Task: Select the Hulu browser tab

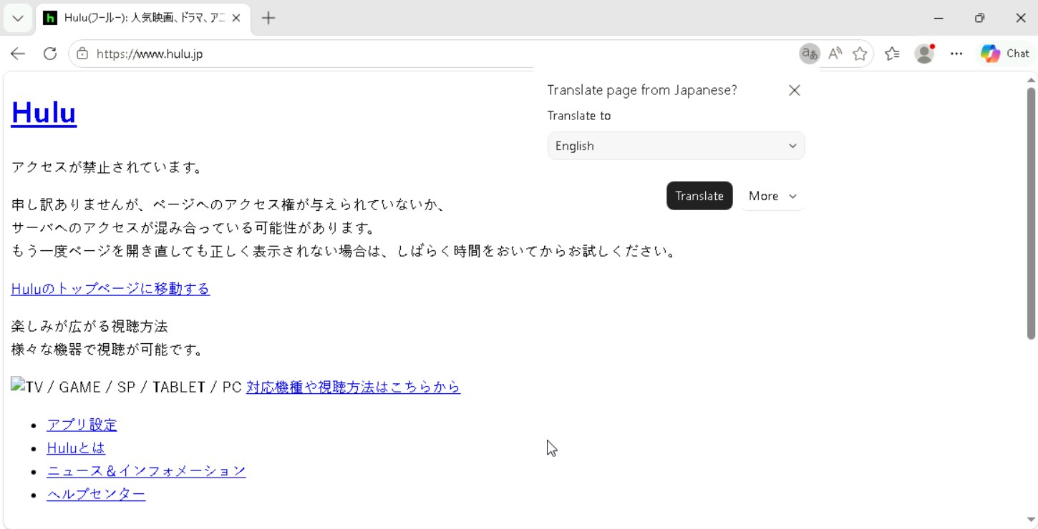Action: pos(142,19)
